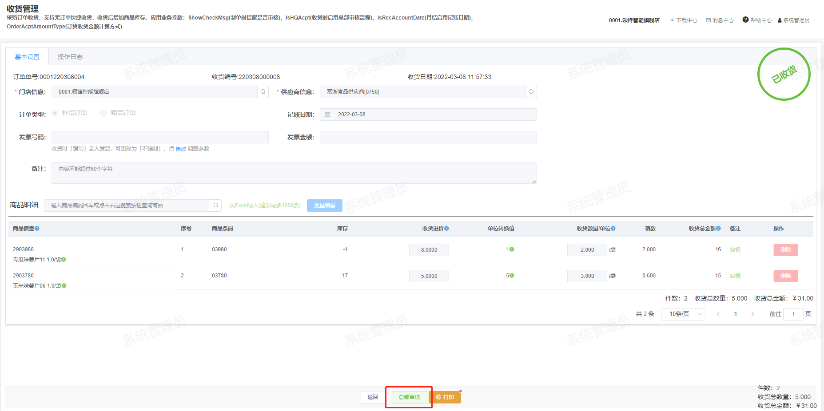This screenshot has width=824, height=411.
Task: Select the 赠品订单 radio button
Action: (103, 113)
